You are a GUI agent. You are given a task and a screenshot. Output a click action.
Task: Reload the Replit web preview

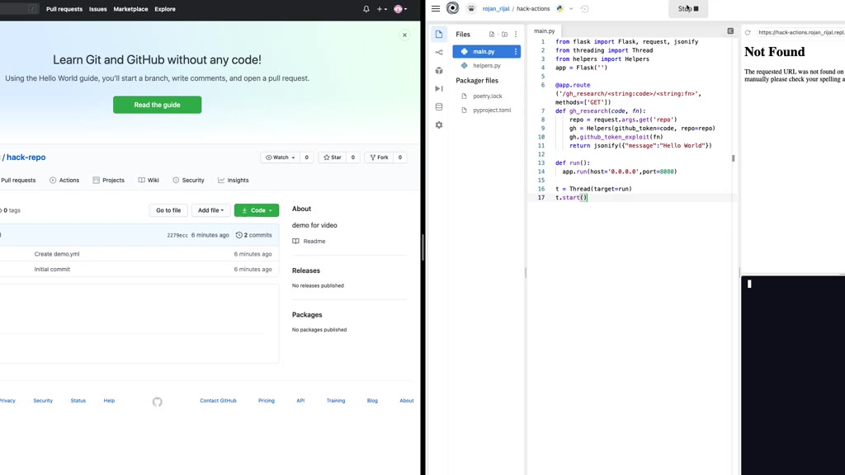[748, 33]
